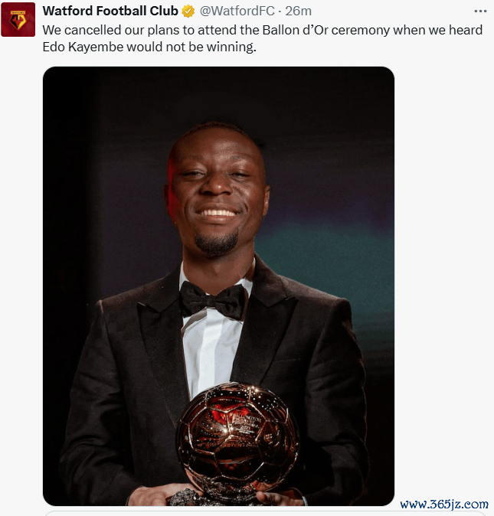Click the www.365jz.com watermark

444,505
